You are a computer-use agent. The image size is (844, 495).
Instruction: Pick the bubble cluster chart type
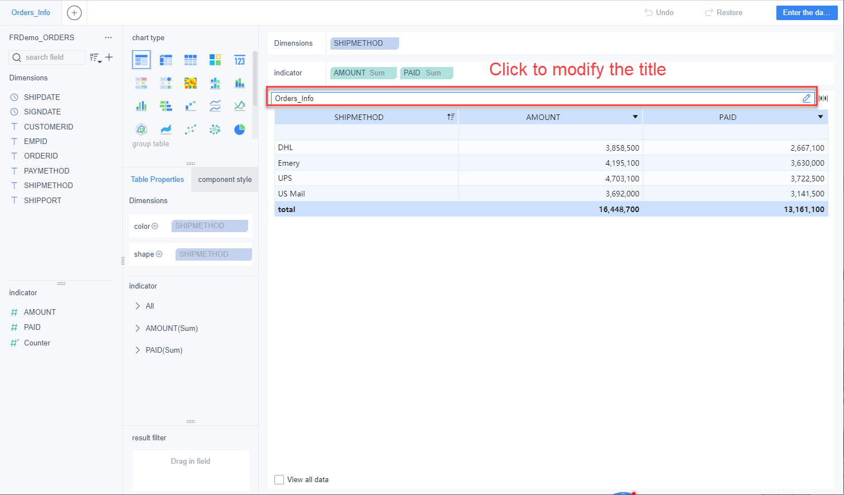coord(215,129)
